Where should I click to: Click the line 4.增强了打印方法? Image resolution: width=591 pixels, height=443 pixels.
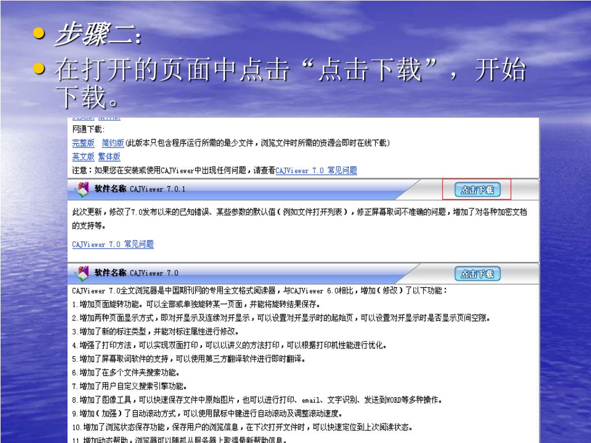(x=230, y=345)
